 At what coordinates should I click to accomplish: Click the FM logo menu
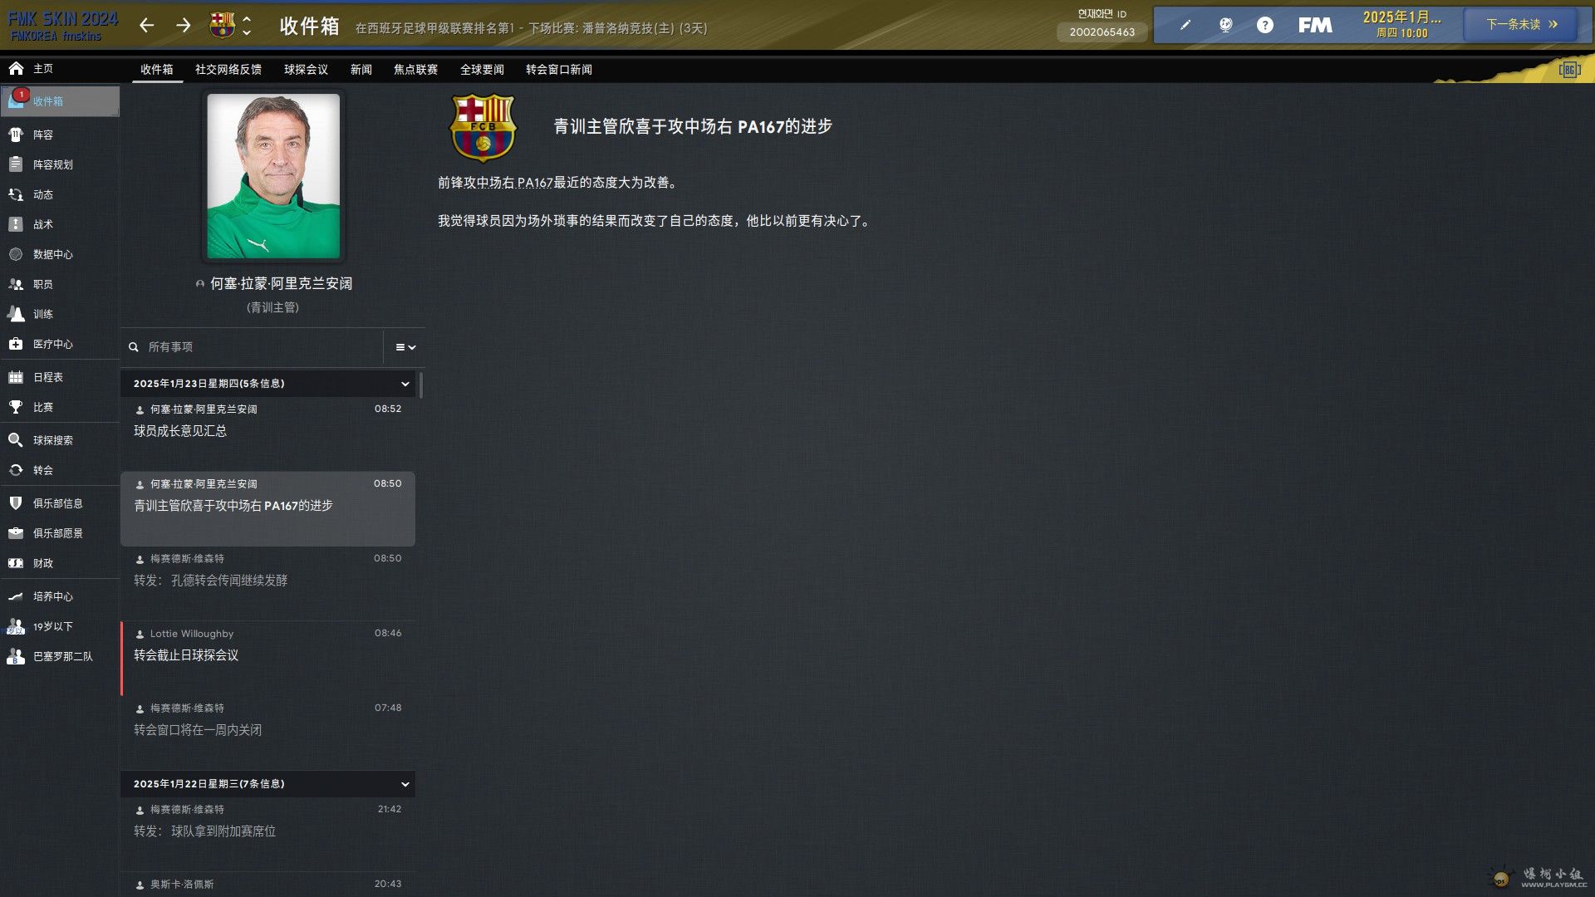[x=1315, y=25]
